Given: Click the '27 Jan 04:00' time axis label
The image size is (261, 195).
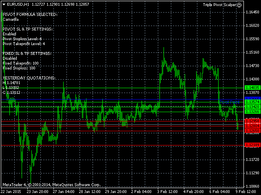Looking at the screenshot, I should pos(64,192).
